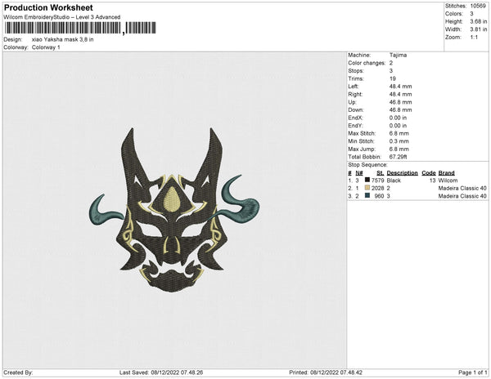Select the EndX value '0.00 in'
The image size is (491, 379).
[x=398, y=118]
